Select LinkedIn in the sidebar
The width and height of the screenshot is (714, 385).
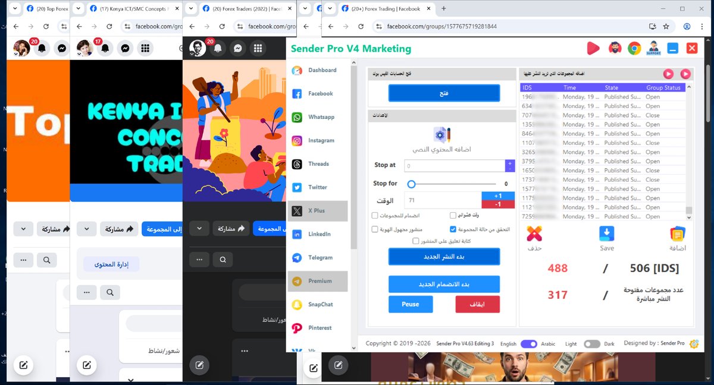(x=318, y=234)
